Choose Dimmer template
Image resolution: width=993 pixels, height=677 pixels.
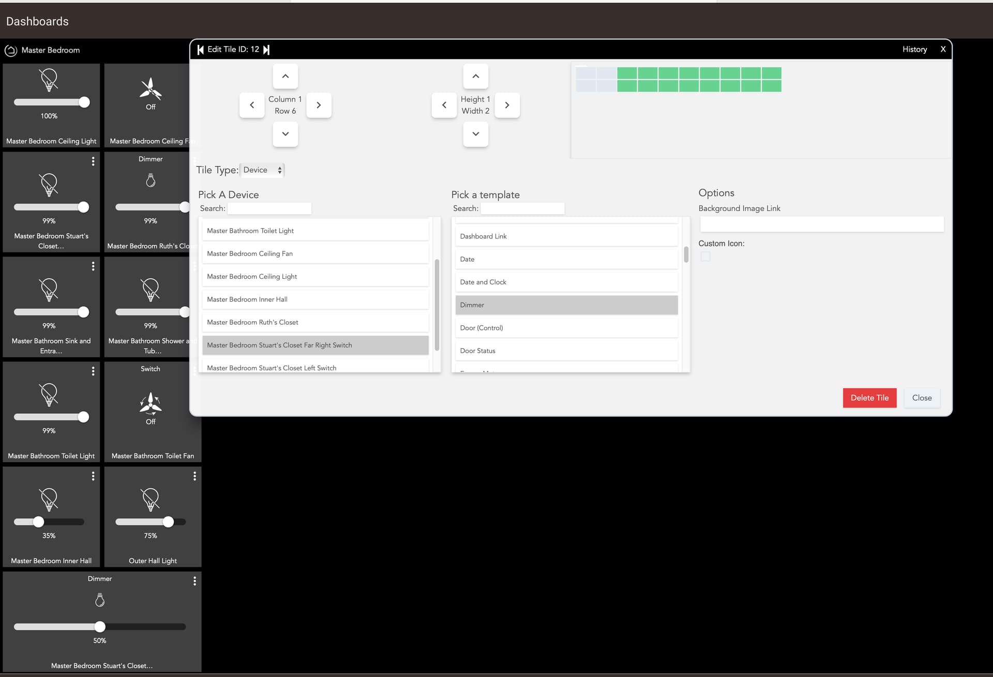pyautogui.click(x=566, y=305)
